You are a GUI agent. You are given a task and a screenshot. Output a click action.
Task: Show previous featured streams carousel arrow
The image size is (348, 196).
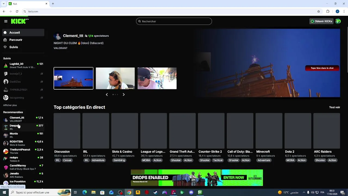coord(107,94)
